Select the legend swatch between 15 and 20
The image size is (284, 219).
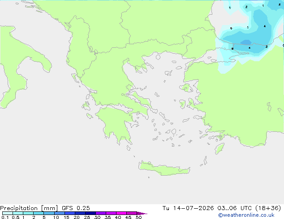pyautogui.click(x=70, y=213)
